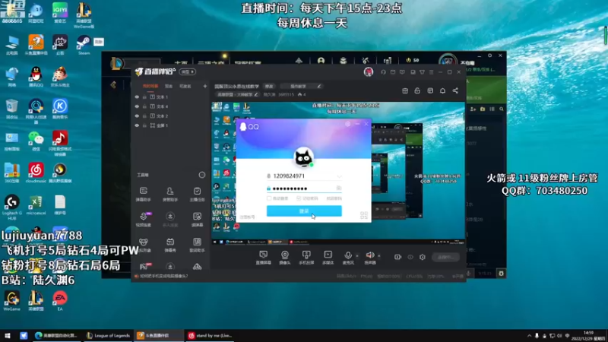
Task: Switch to the first scene tab highlighted in red
Action: click(150, 86)
